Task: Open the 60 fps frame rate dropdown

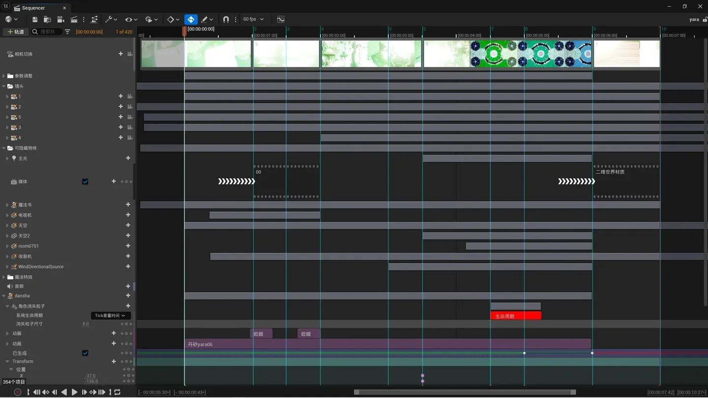Action: click(253, 19)
